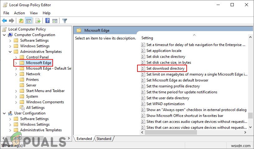Screen dimensions: 254x149
Task: Click the scroll down arrow of settings list
Action: pos(250,127)
